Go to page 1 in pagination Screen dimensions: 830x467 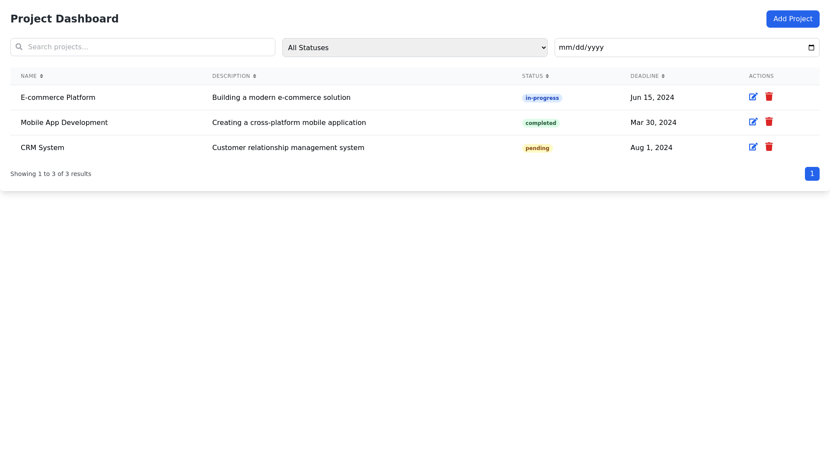click(812, 174)
